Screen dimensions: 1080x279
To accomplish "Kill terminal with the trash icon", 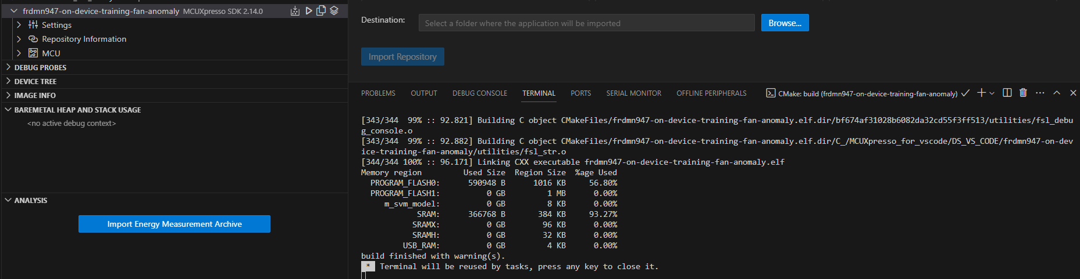I will (1023, 93).
